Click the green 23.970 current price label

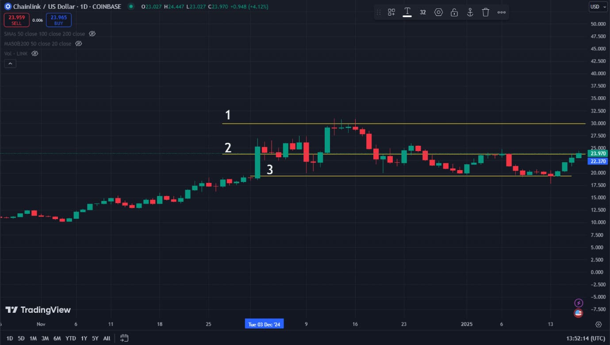(x=598, y=154)
